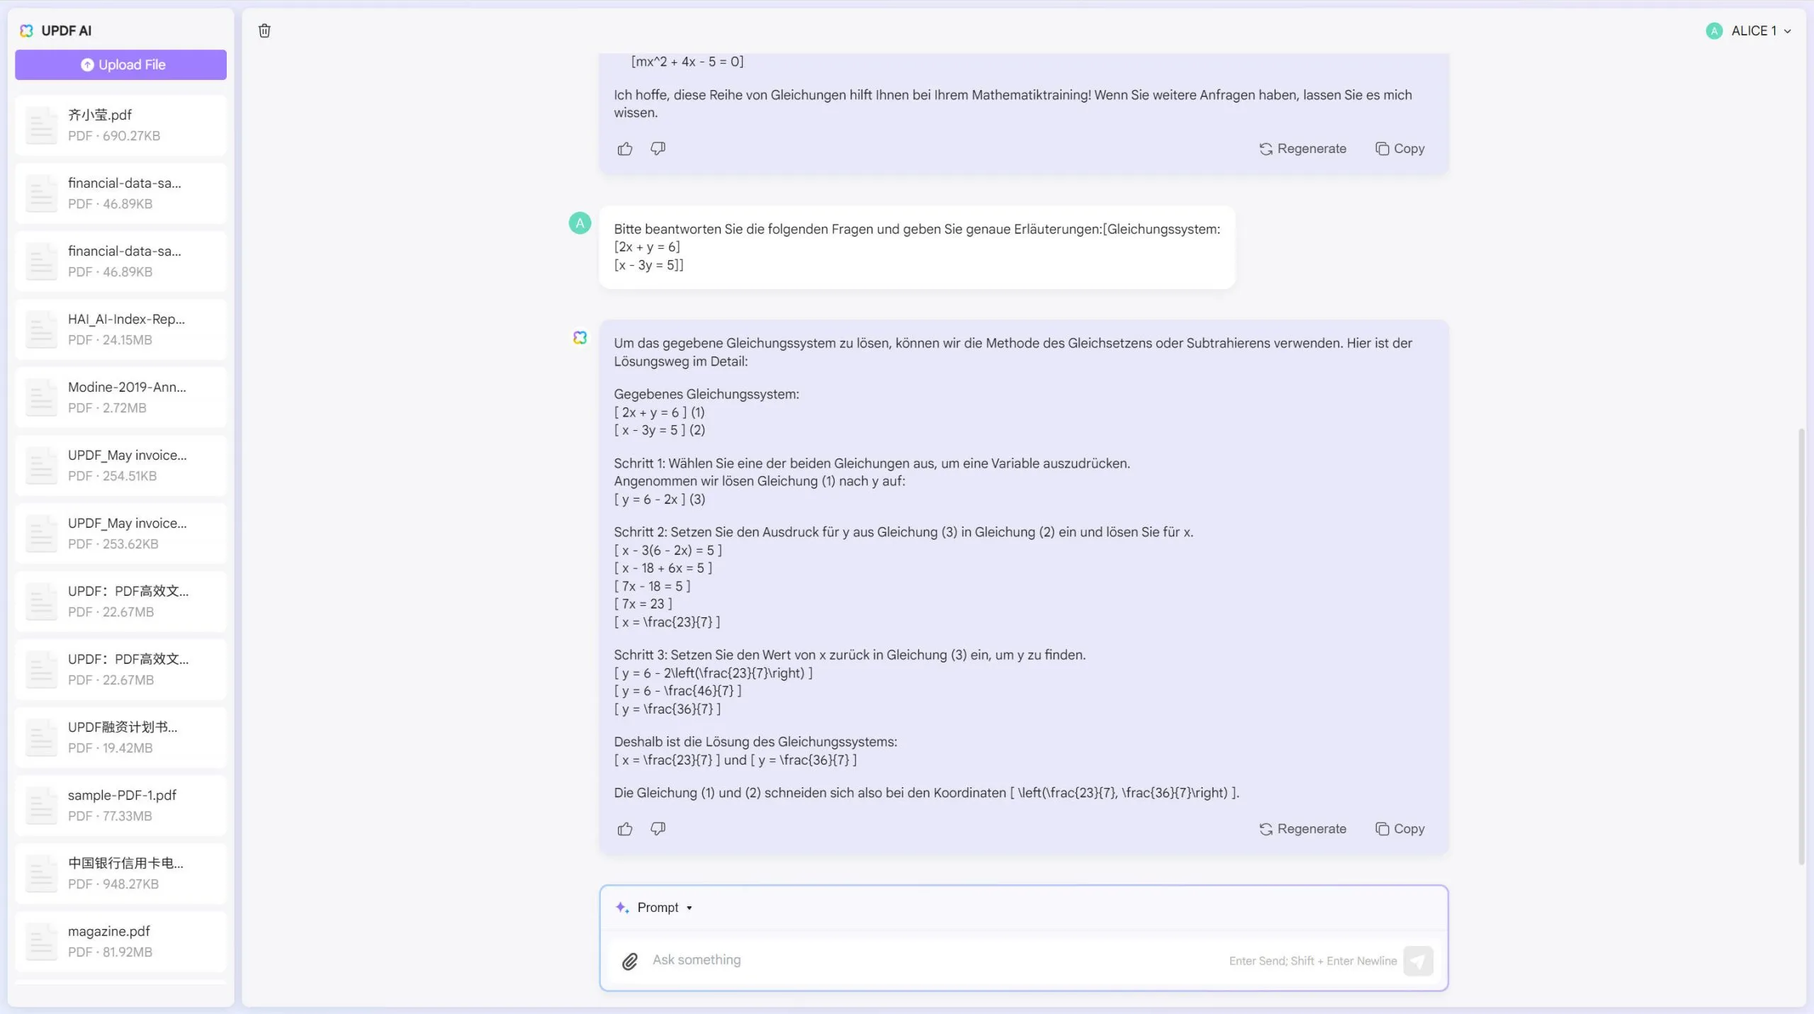Copy the first AI response
This screenshot has width=1814, height=1014.
point(1399,148)
